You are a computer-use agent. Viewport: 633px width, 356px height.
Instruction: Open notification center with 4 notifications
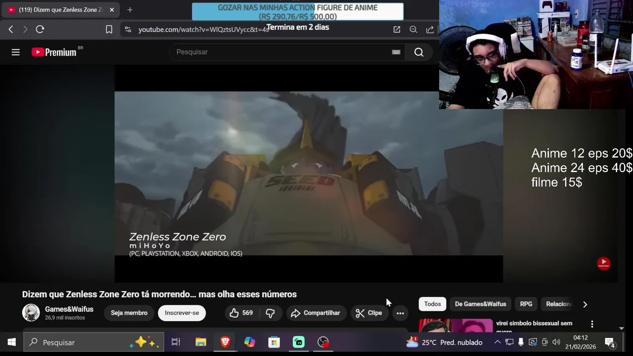click(610, 342)
